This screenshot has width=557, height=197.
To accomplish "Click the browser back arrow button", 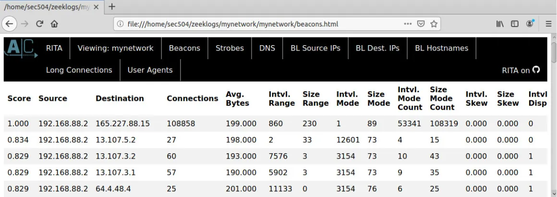I will 10,24.
